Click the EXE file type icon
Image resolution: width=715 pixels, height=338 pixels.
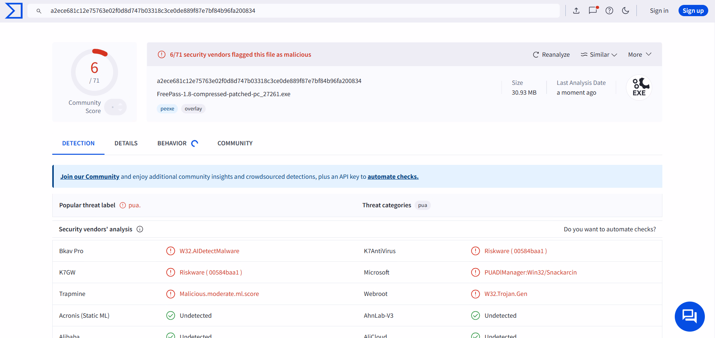(x=639, y=87)
